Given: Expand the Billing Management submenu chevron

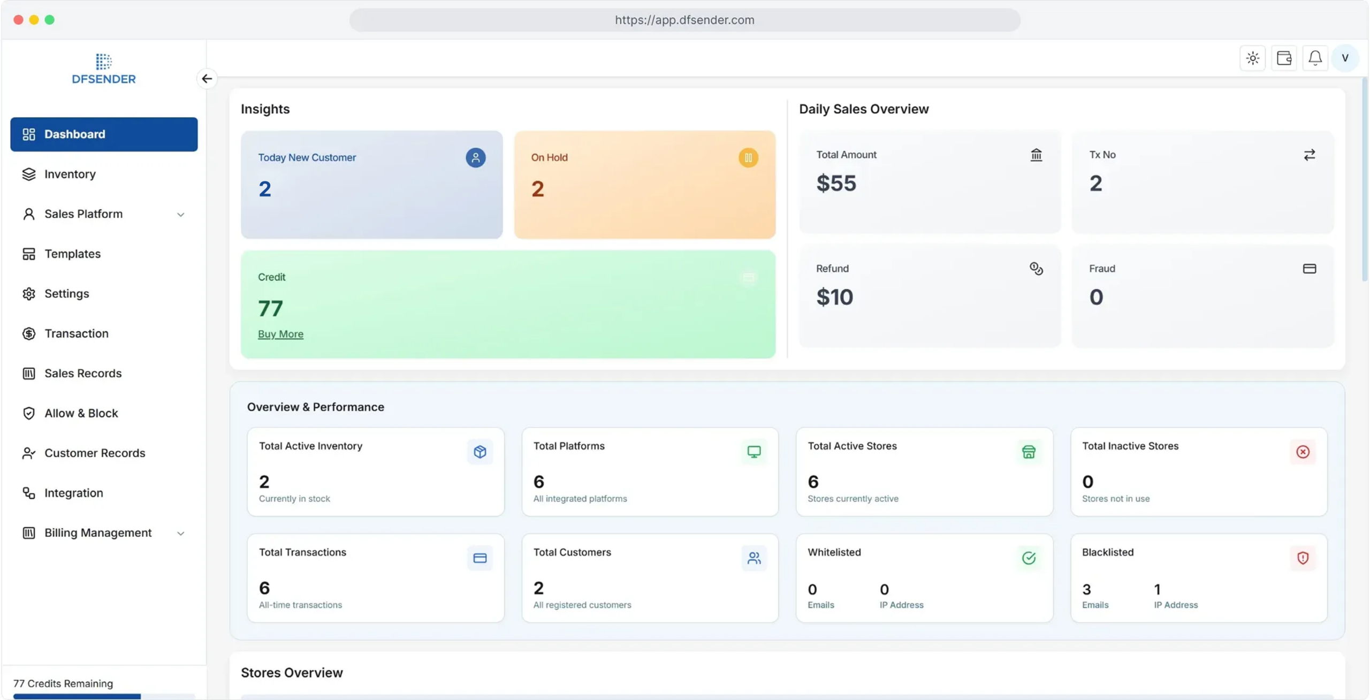Looking at the screenshot, I should [x=181, y=533].
